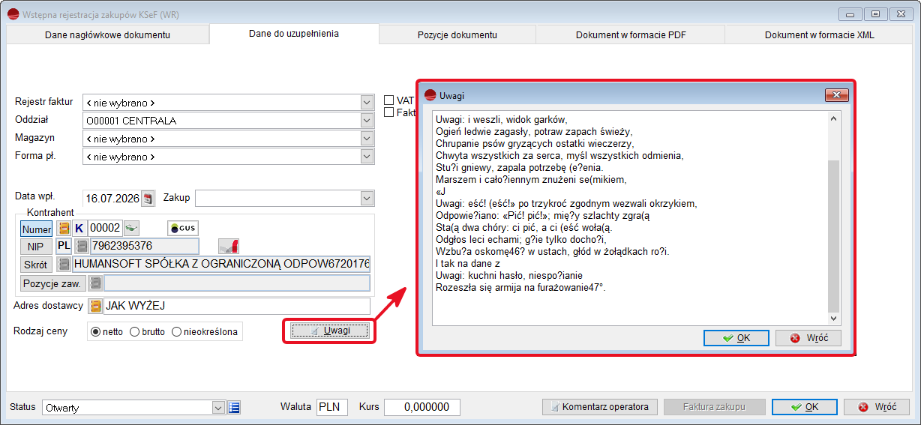Screen dimensions: 921x425
Task: Switch to Dane do uzupełnienia tab
Action: point(294,34)
